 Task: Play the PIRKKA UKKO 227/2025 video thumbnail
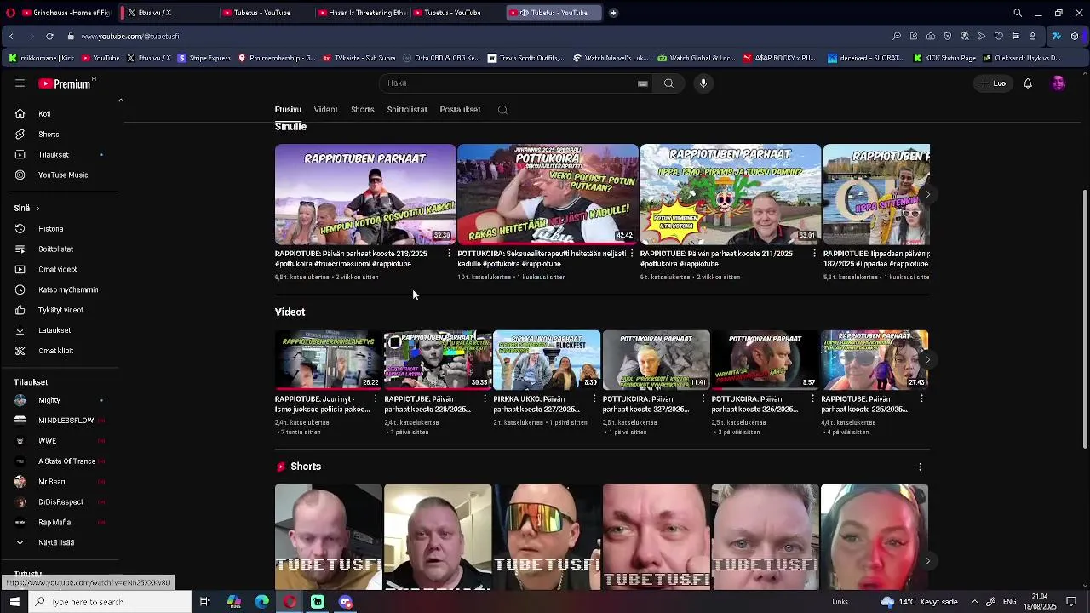[547, 359]
